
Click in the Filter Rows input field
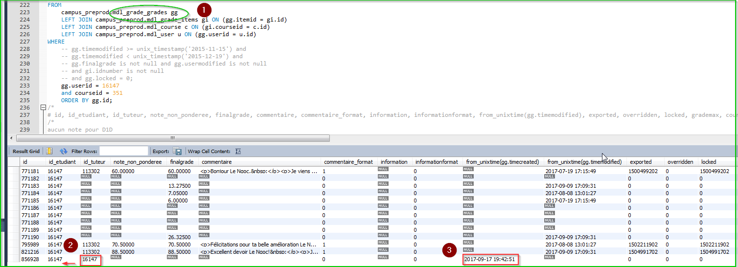click(123, 151)
